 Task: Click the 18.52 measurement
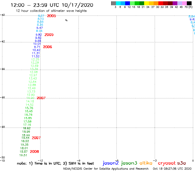pyautogui.click(x=25, y=141)
